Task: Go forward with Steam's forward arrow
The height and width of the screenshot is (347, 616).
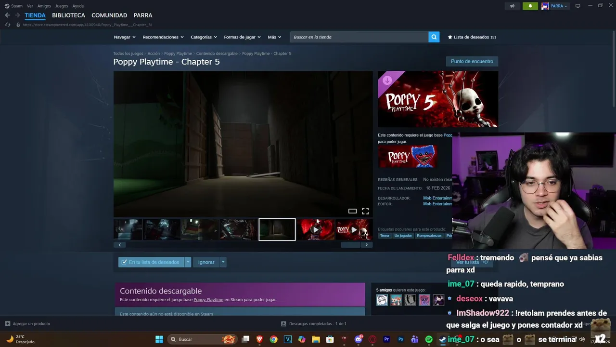Action: point(17,15)
